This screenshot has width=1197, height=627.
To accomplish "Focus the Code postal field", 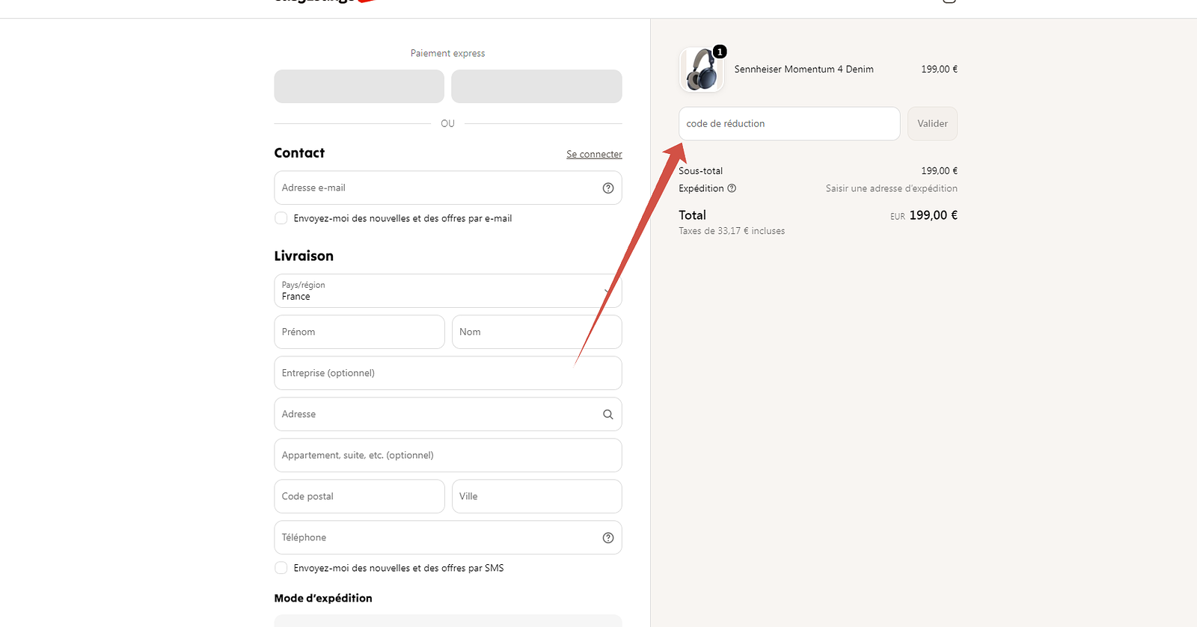I will 359,496.
